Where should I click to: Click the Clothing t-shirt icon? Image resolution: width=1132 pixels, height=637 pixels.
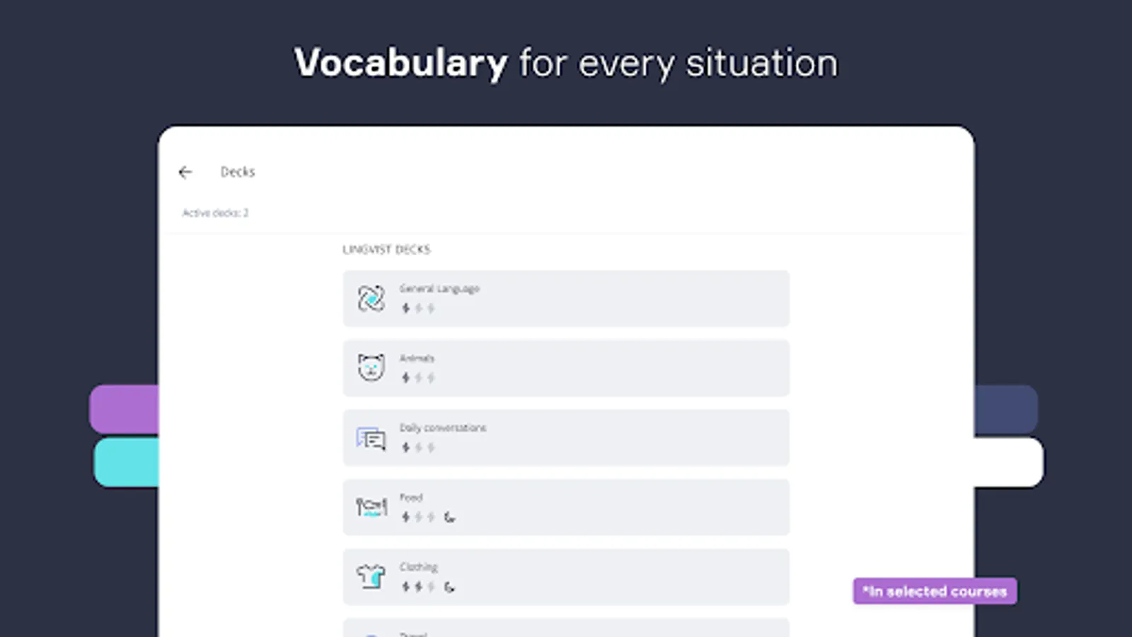tap(371, 577)
